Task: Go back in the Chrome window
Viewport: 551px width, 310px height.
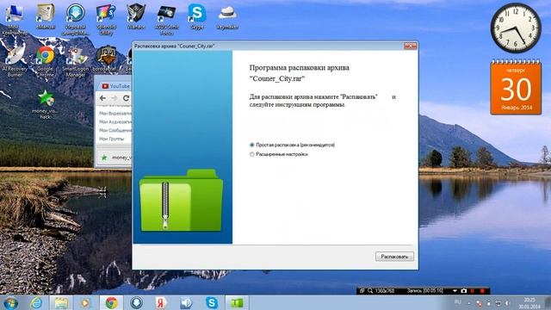Action: pyautogui.click(x=102, y=98)
